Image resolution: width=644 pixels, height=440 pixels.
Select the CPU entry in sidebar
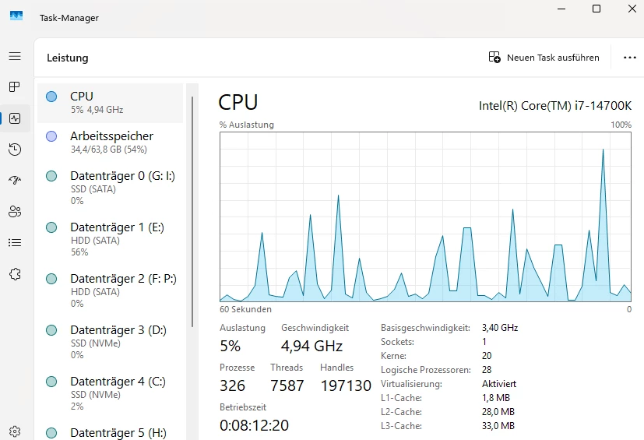(110, 103)
